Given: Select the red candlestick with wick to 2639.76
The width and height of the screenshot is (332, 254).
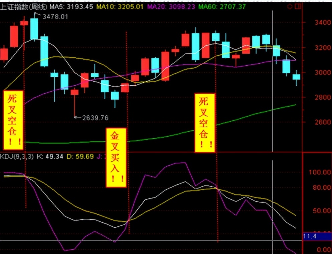Looking at the screenshot, I should coord(74,92).
